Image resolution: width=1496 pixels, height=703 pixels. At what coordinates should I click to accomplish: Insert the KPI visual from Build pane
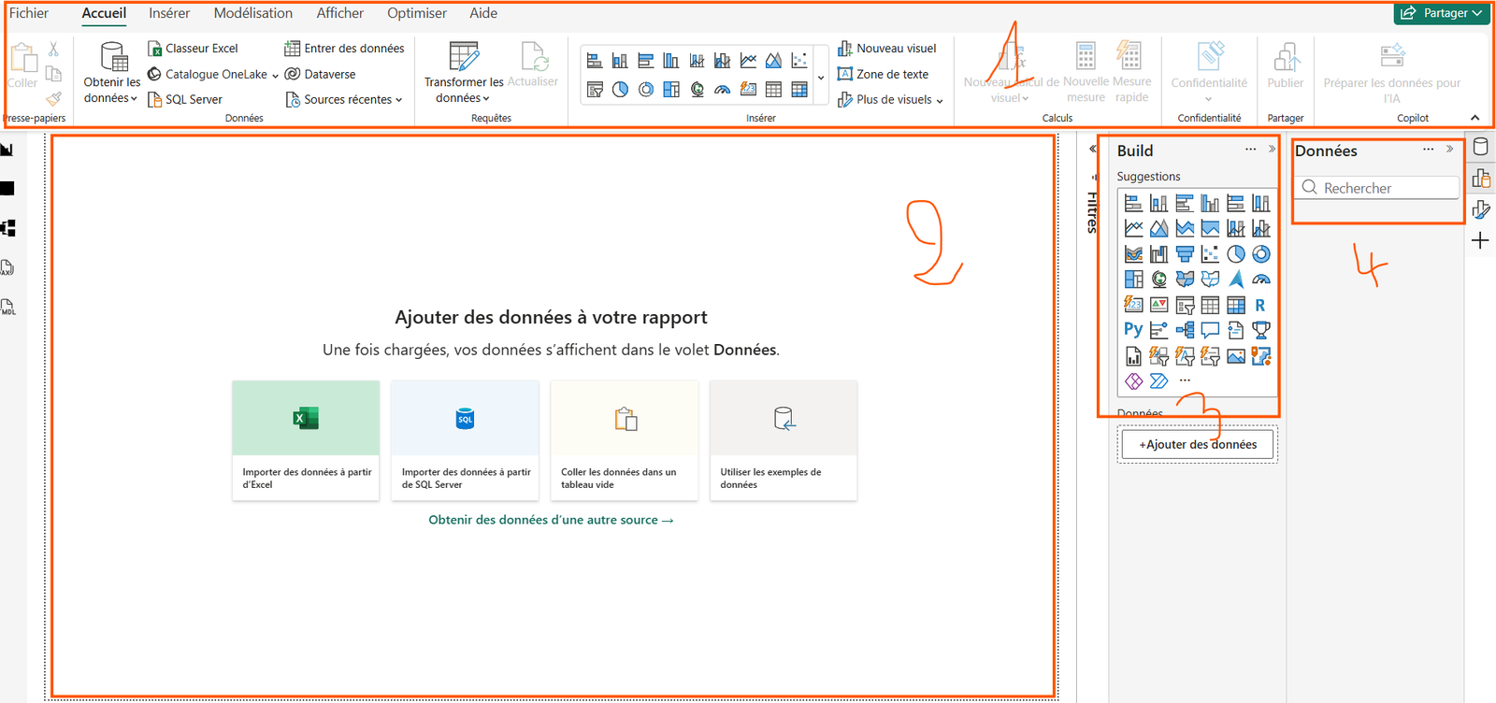[x=1159, y=305]
